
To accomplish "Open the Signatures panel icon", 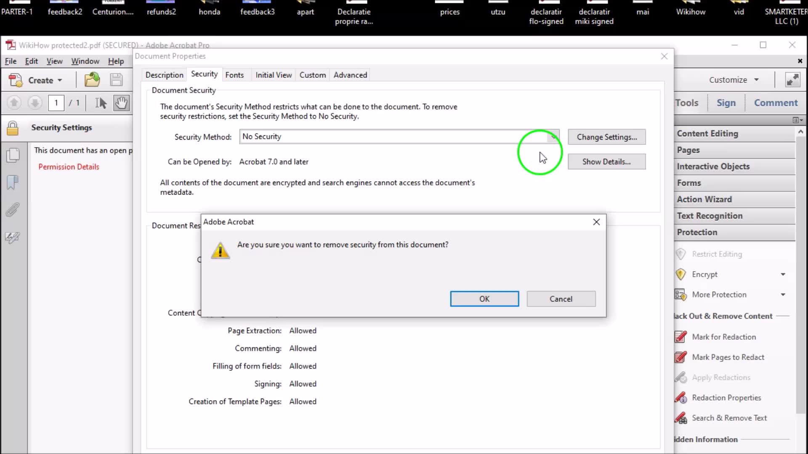I will tap(13, 238).
